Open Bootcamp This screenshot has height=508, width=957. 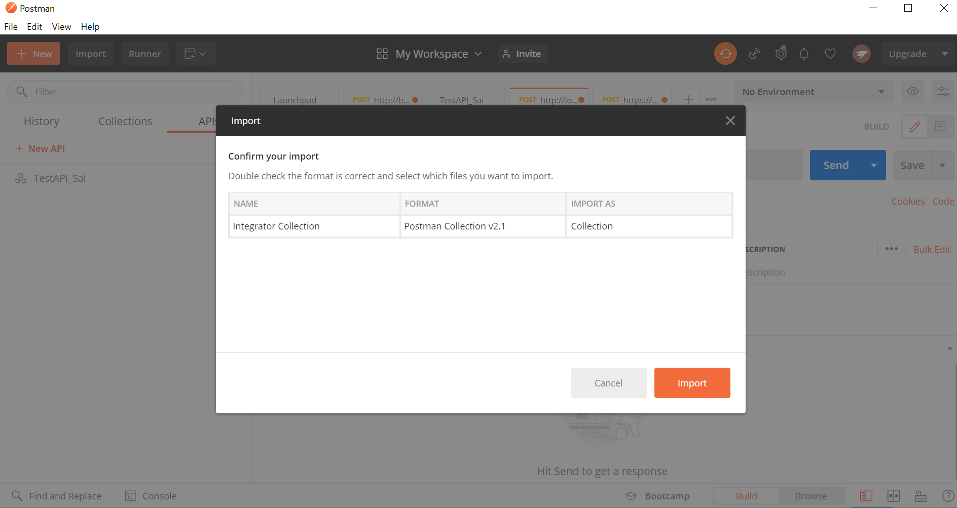tap(657, 496)
